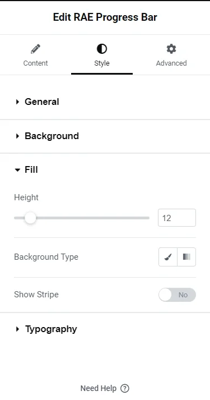Click the Height slider handle

pyautogui.click(x=30, y=218)
